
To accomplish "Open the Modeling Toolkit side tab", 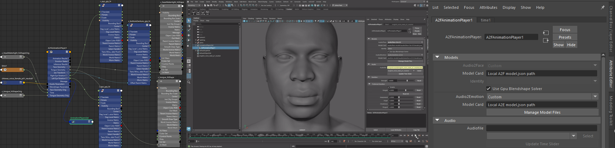I will 611,111.
